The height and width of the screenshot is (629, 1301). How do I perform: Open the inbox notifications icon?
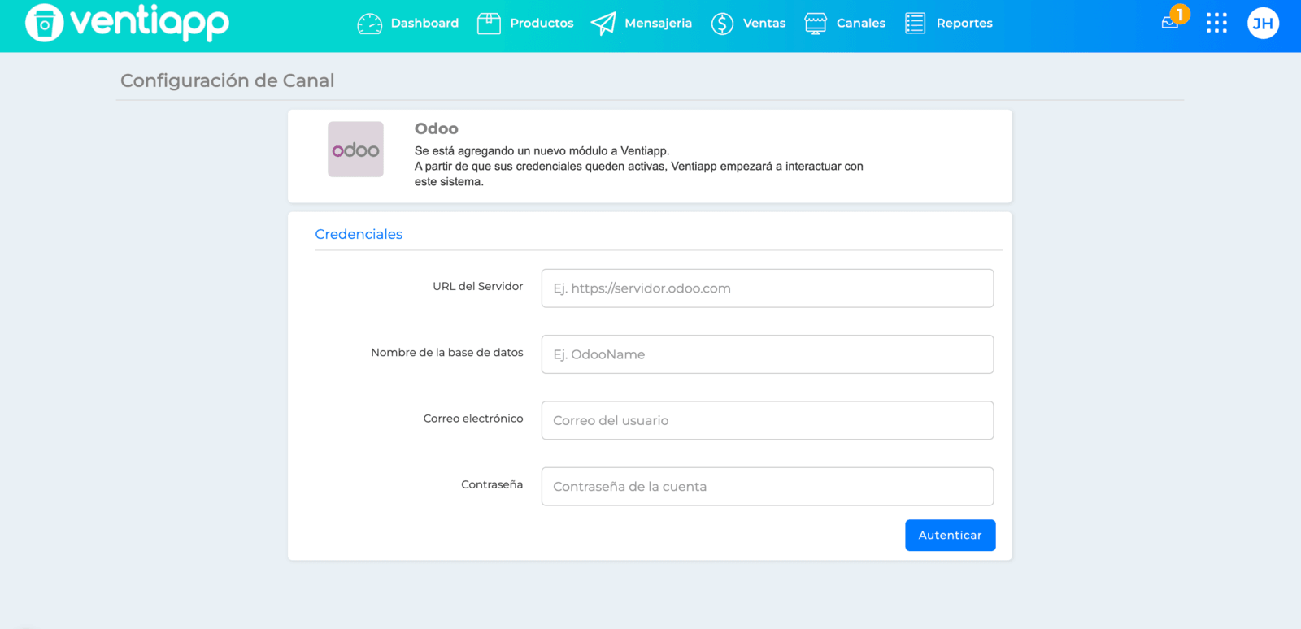pos(1170,23)
